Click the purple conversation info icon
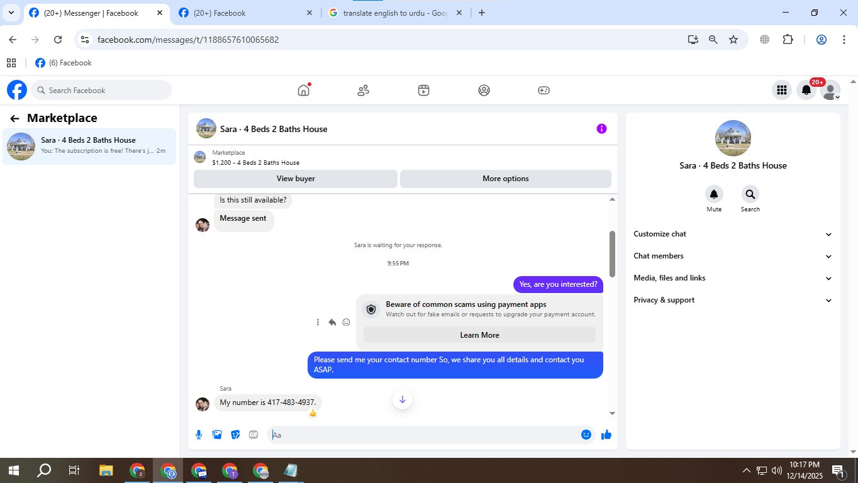 click(601, 129)
